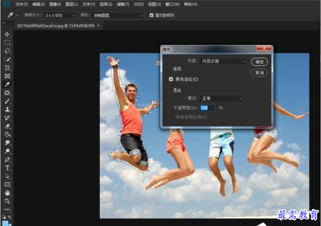The image size is (321, 226).
Task: Open the eyedropper tool preset picker arrow
Action: tap(17, 15)
